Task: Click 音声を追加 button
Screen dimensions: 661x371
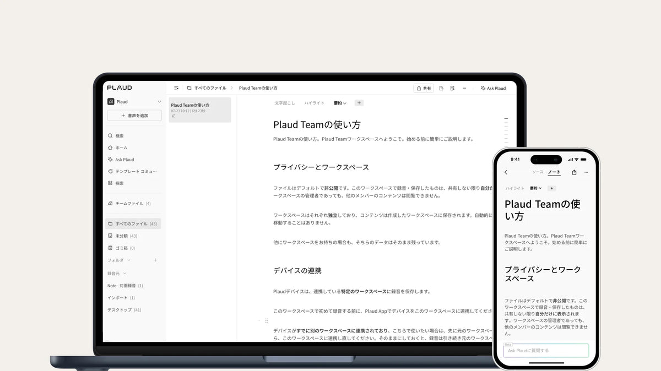Action: click(x=134, y=116)
